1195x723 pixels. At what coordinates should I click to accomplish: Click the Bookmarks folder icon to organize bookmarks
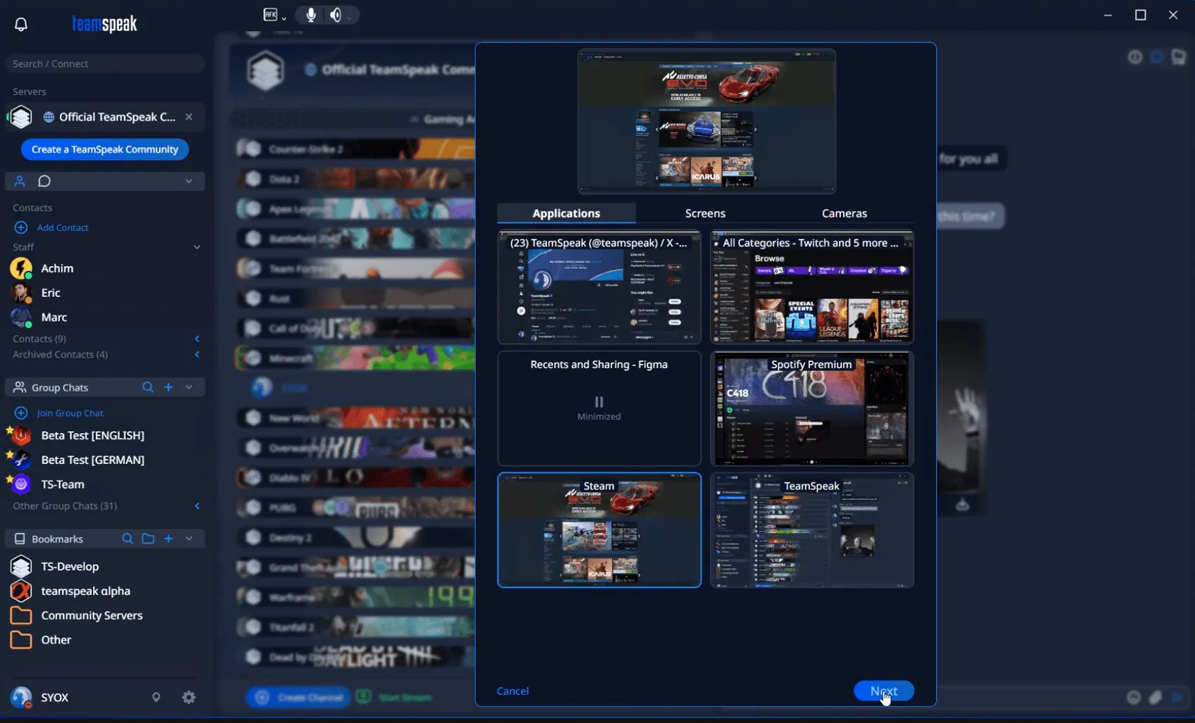coord(148,538)
